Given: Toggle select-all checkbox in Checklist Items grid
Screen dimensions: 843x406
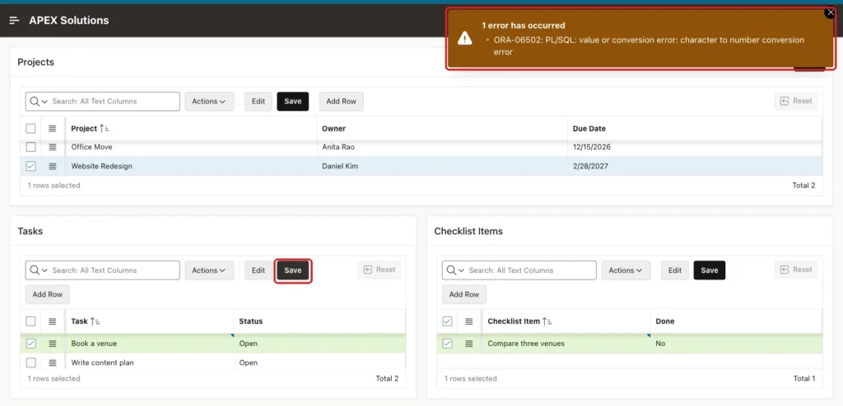Looking at the screenshot, I should pos(447,321).
